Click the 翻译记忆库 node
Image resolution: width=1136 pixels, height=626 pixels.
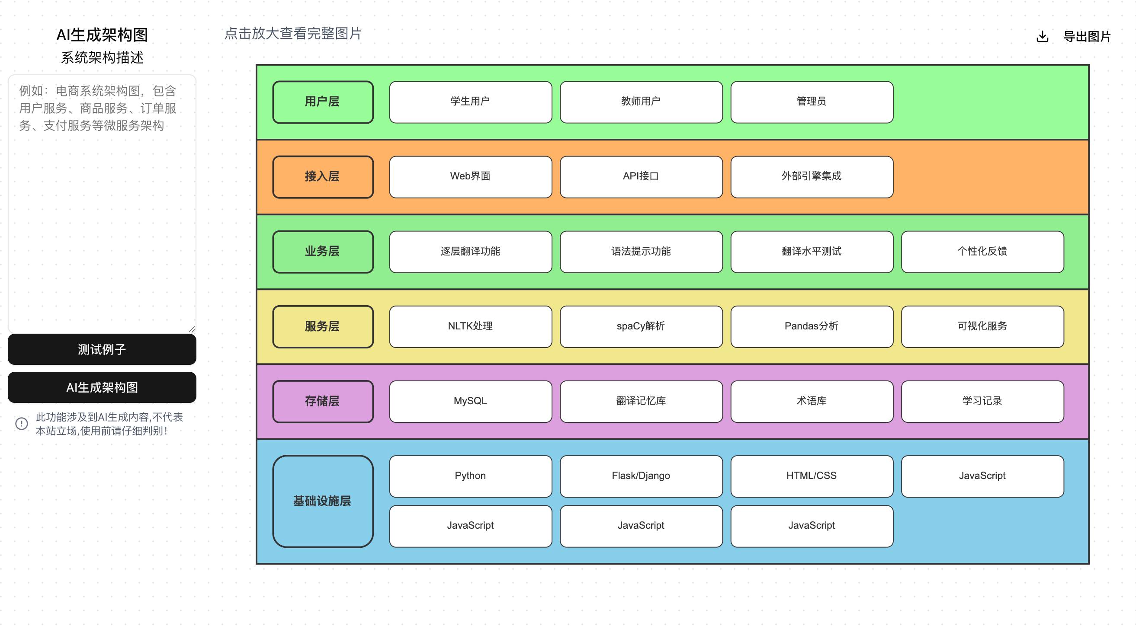(641, 401)
